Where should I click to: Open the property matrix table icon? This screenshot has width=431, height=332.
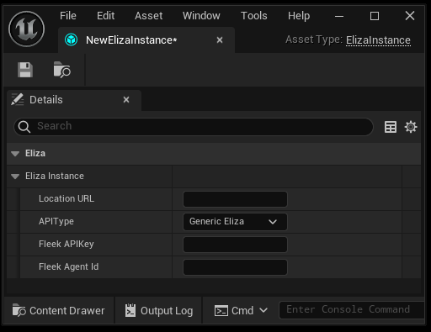point(391,127)
